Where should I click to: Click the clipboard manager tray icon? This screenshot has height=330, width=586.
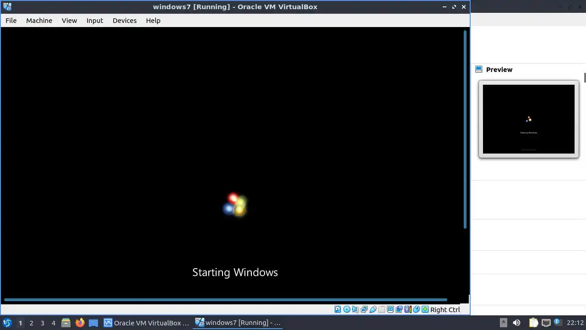[x=533, y=323]
